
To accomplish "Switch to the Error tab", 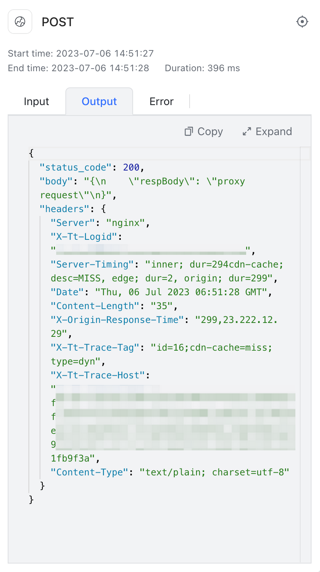I will 161,101.
